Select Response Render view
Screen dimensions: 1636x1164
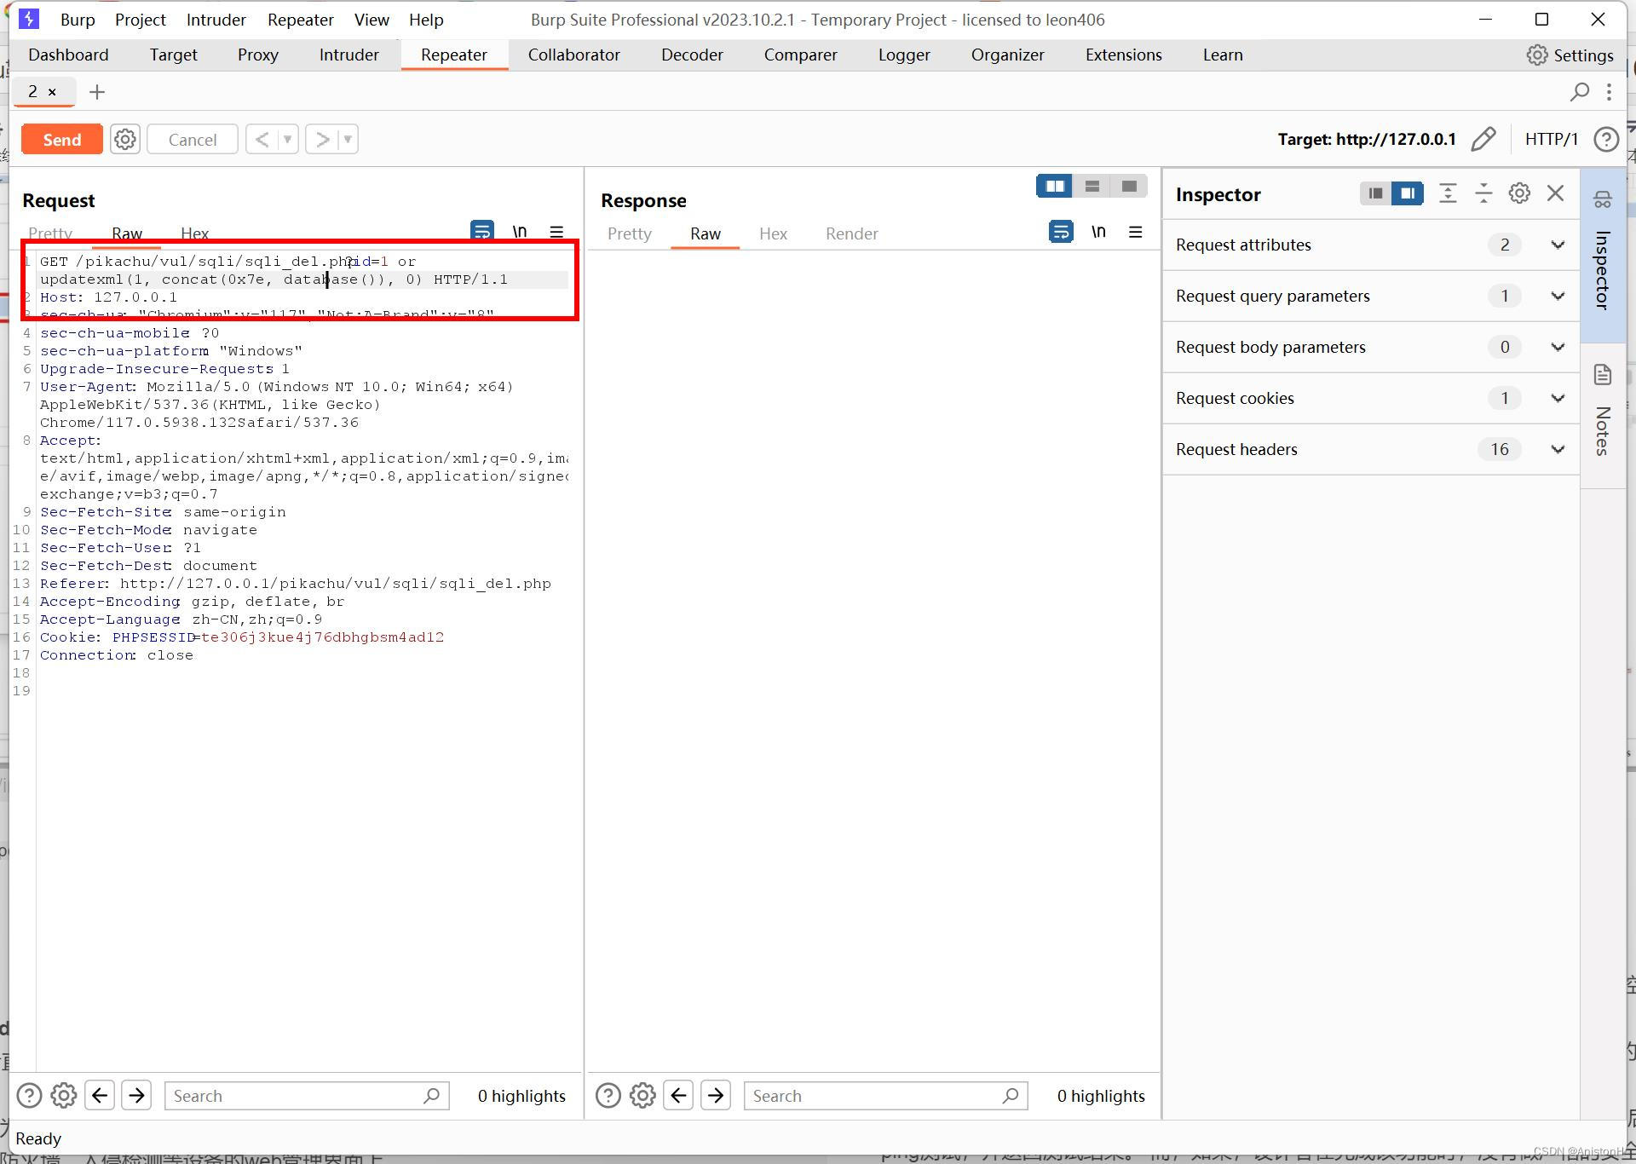[851, 234]
